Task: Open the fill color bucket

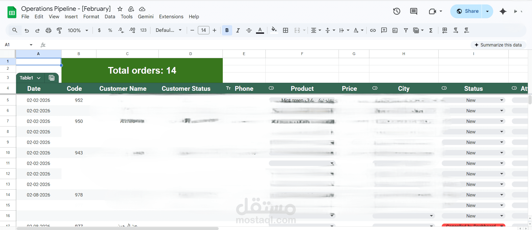Action: (x=274, y=30)
